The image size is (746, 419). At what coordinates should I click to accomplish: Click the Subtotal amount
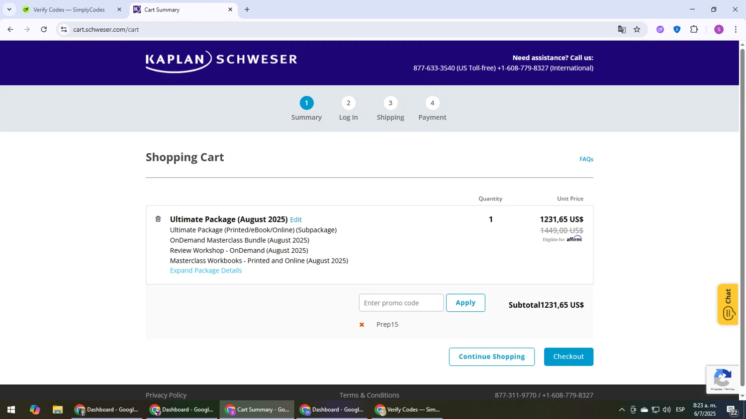coord(562,305)
